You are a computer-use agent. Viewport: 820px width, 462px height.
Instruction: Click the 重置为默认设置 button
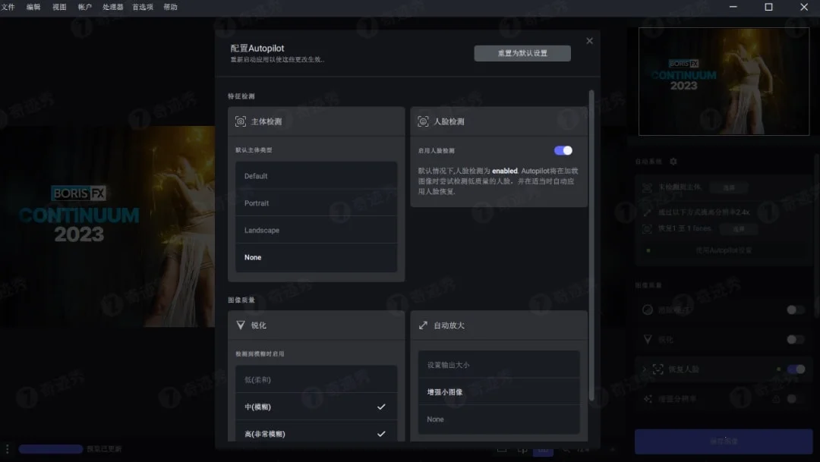coord(522,53)
